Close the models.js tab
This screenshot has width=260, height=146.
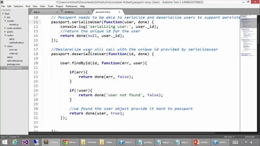click(x=89, y=12)
